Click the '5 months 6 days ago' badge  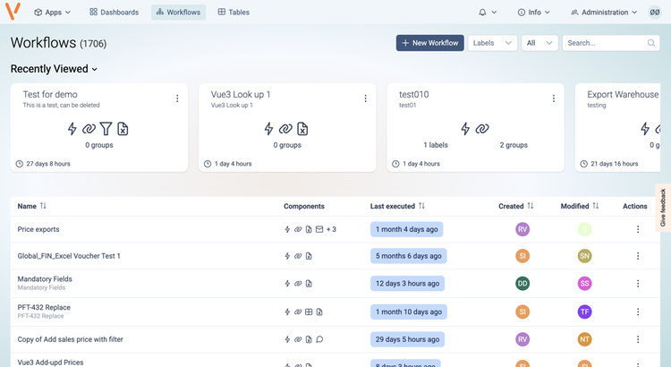[x=409, y=256]
